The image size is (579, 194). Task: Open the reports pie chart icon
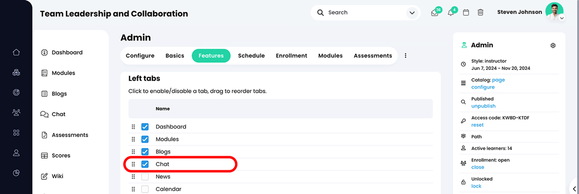[x=16, y=172]
